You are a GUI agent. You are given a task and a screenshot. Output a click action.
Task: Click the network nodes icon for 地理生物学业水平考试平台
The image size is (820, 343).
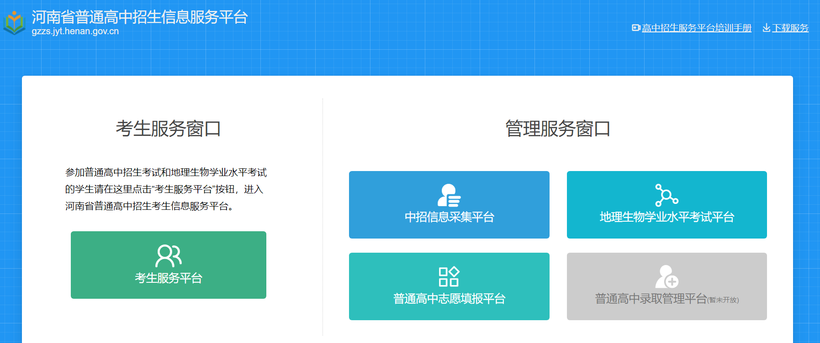pyautogui.click(x=667, y=195)
